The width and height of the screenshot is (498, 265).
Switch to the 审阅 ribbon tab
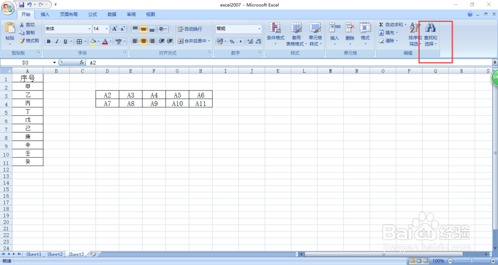131,14
